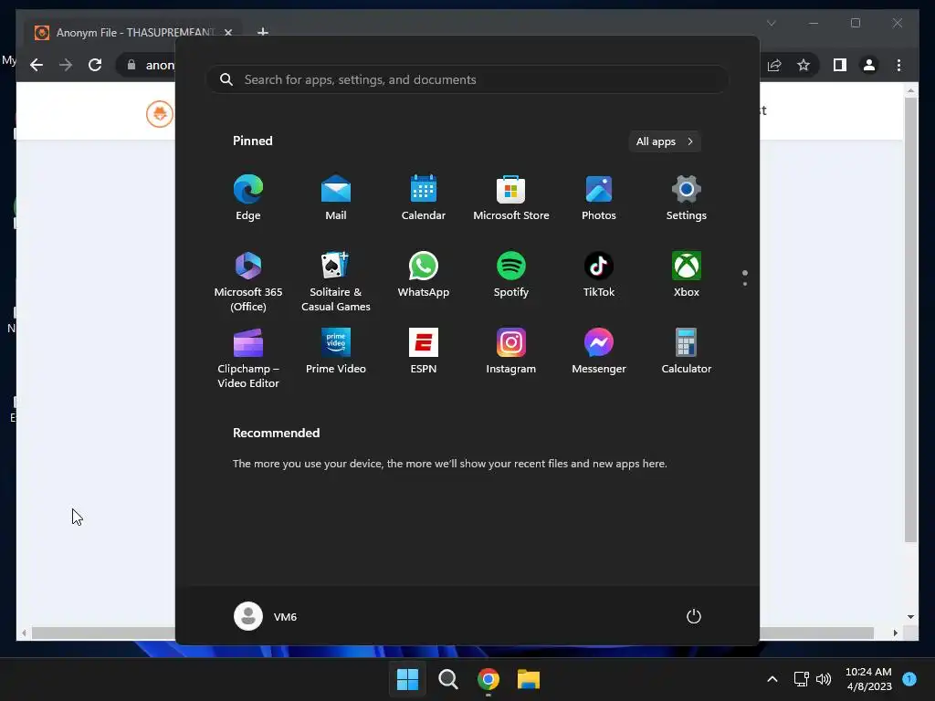Viewport: 935px width, 701px height.
Task: Launch Prime Video
Action: tap(336, 351)
